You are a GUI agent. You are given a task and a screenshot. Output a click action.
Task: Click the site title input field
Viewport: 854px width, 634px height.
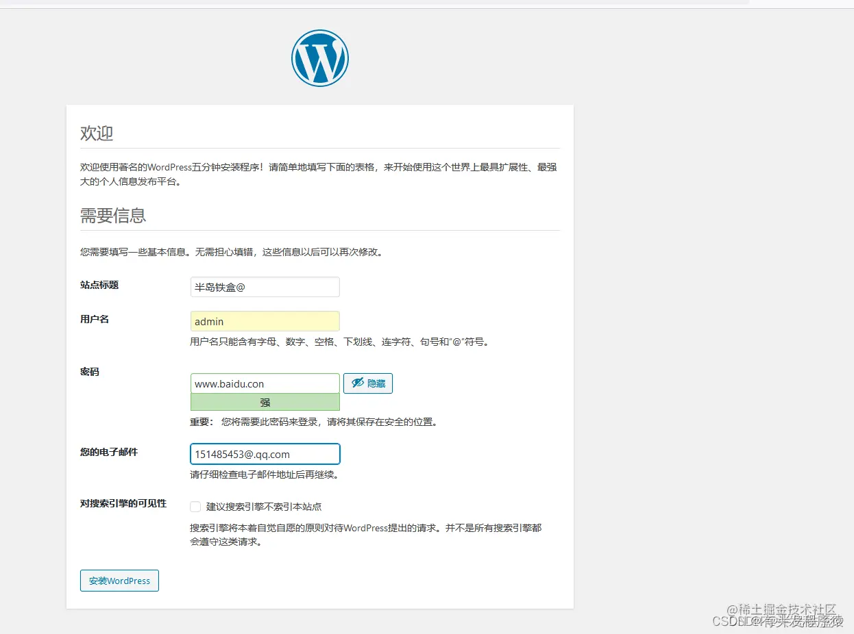[265, 287]
